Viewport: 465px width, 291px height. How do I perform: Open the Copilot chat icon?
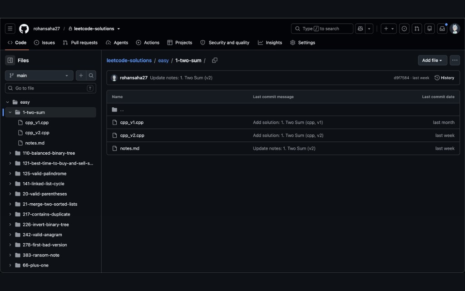point(360,29)
